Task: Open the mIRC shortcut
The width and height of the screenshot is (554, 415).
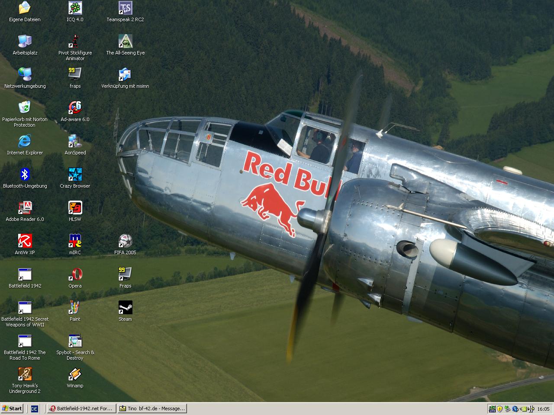Action: [x=75, y=245]
